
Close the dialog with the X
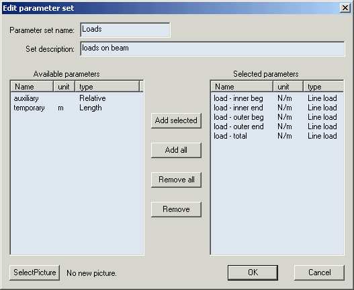click(345, 8)
